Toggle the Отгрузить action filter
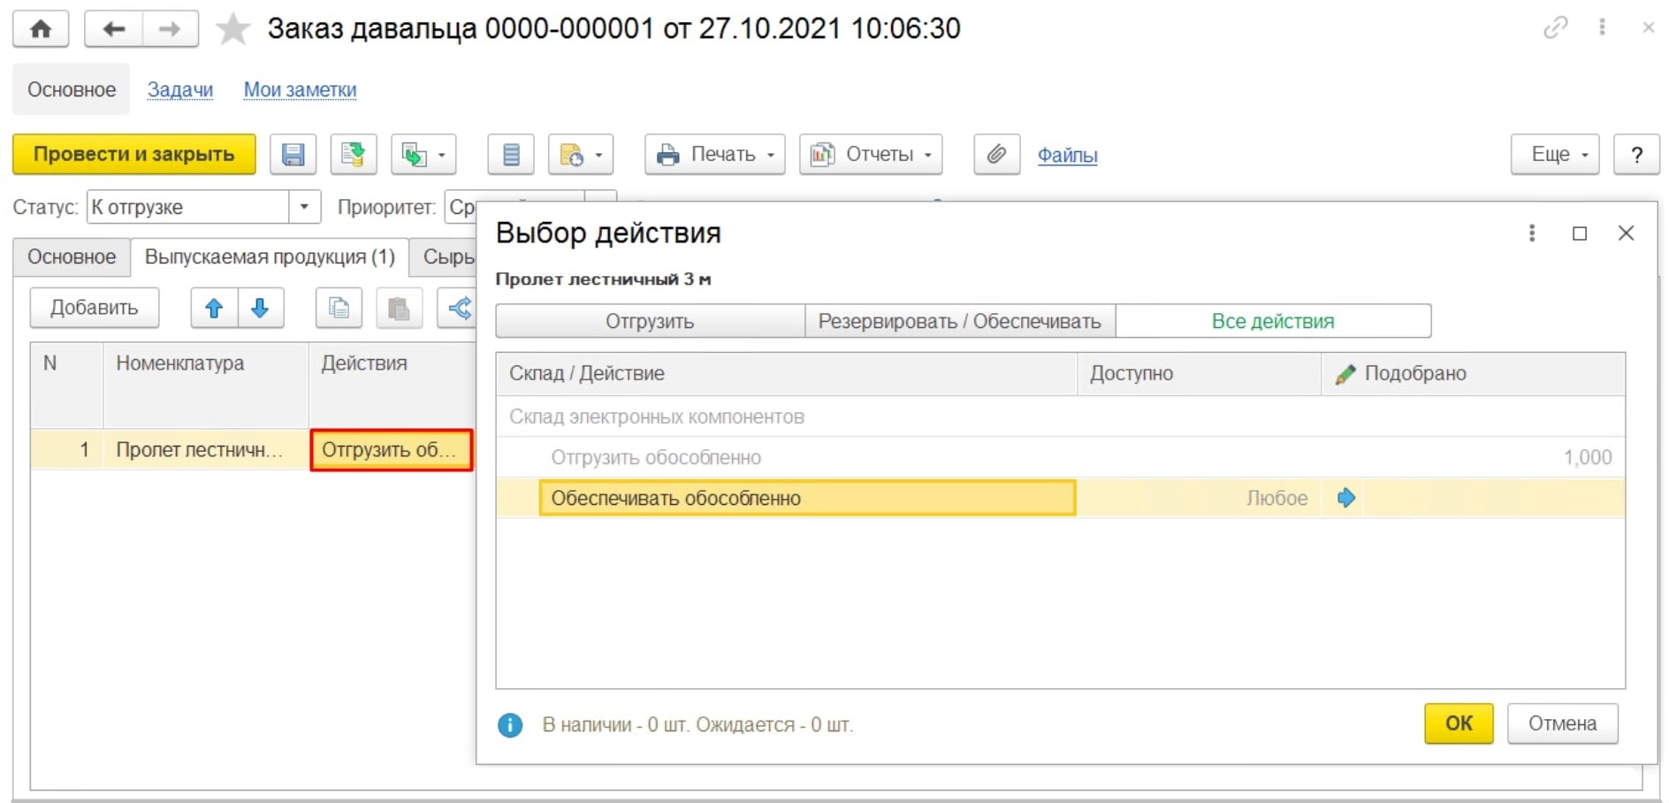Screen dimensions: 1669x803 pyautogui.click(x=650, y=321)
